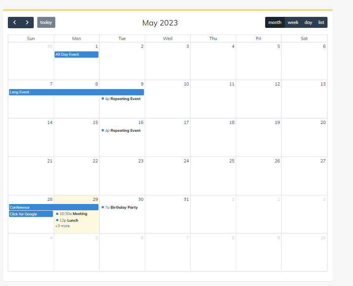Select day number 23
Image resolution: width=353 pixels, height=286 pixels.
point(141,161)
